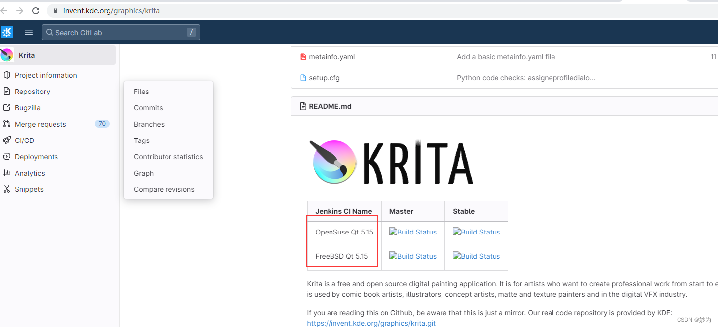
Task: Click the Repository file icon
Action: tap(6, 92)
